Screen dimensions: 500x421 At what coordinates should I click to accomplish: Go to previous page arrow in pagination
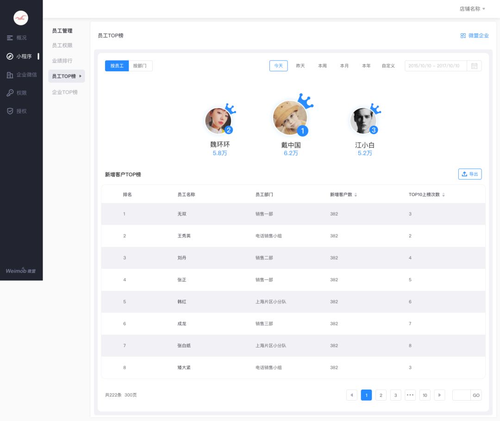coord(352,395)
